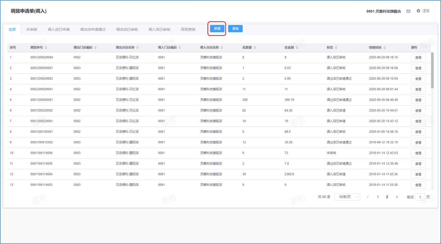This screenshot has width=441, height=244.
Task: Sort by 总金额 column arrows
Action: coord(297,47)
